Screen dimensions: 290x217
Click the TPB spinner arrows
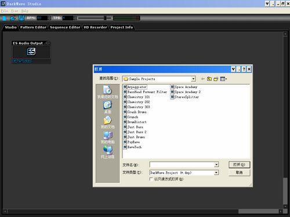(75, 18)
